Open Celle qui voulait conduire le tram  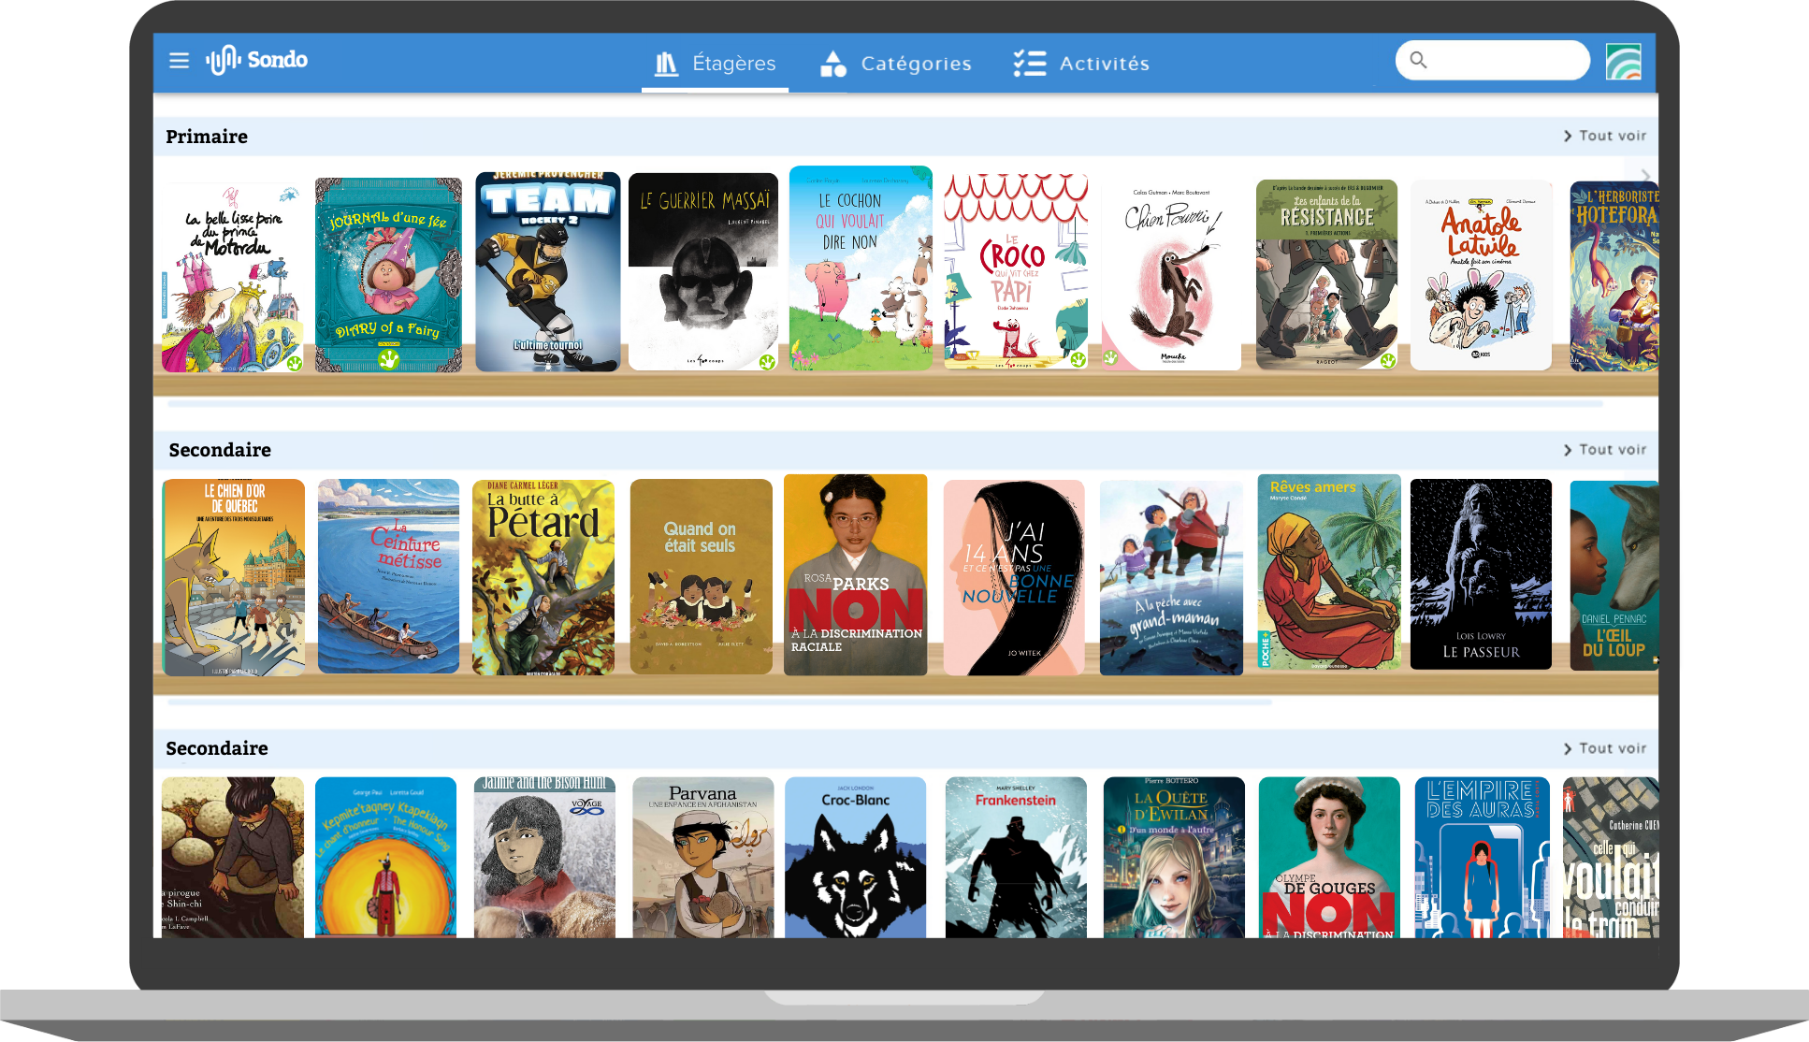click(x=1611, y=857)
